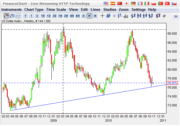Select the rising trend line tool
Screen dimensions: 180x126
pos(133,16)
